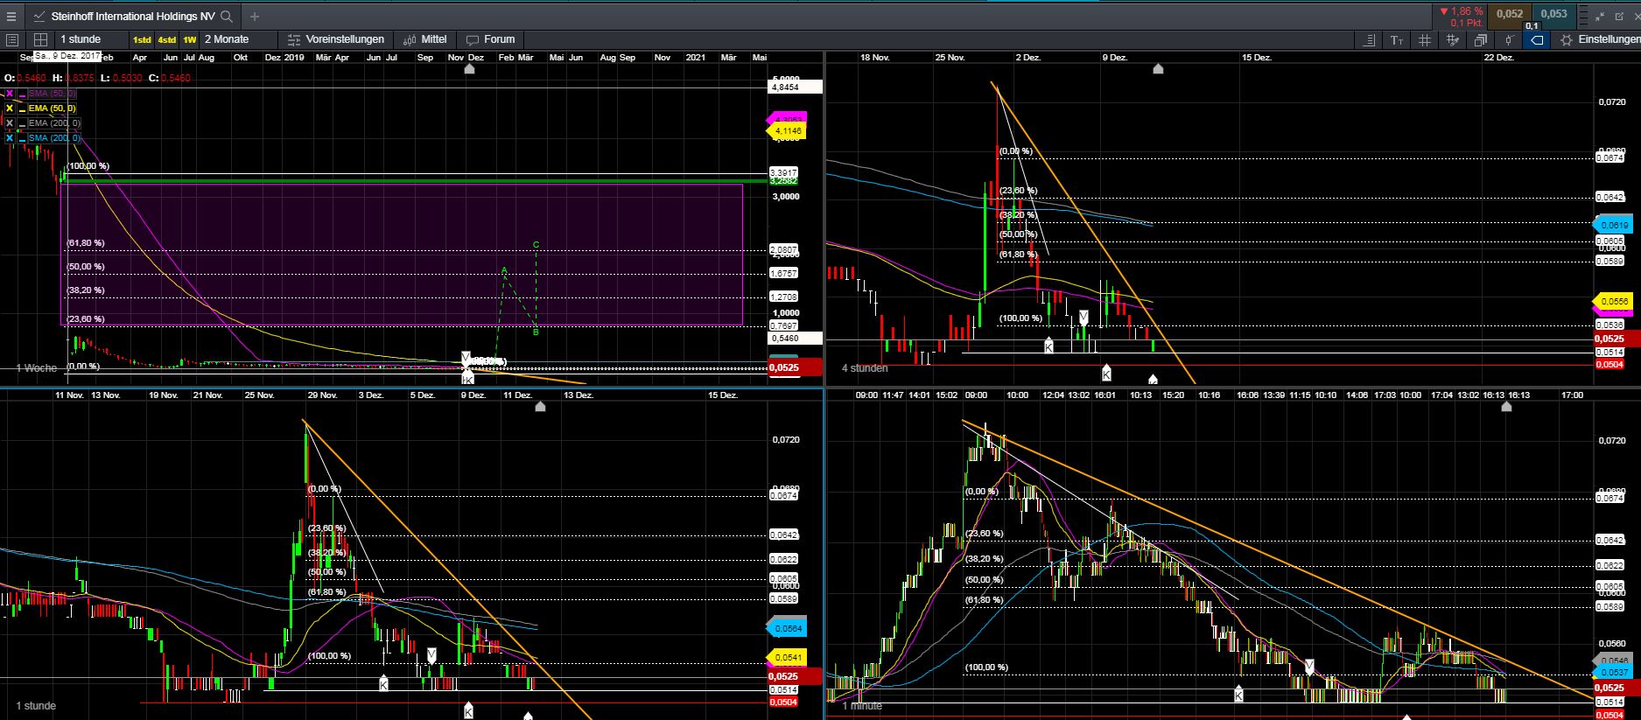The height and width of the screenshot is (720, 1641).
Task: Open the chart list panel icon
Action: [12, 39]
